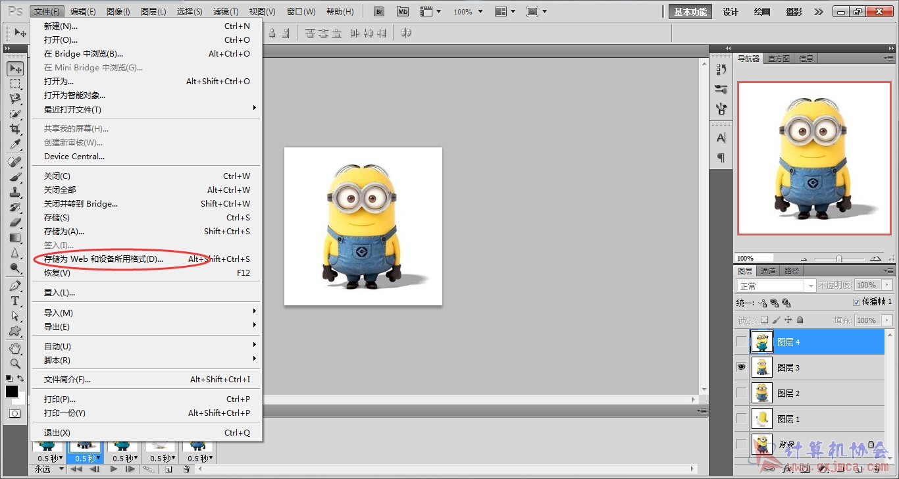Select the Dodge tool
899x479 pixels.
coord(14,268)
